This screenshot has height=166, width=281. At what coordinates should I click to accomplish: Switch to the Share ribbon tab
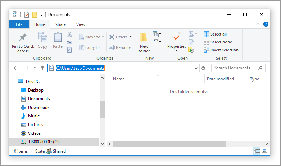pos(60,24)
